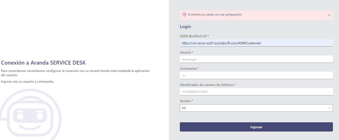Click the 'Ingrese con su usuario' instruction text

click(27, 81)
